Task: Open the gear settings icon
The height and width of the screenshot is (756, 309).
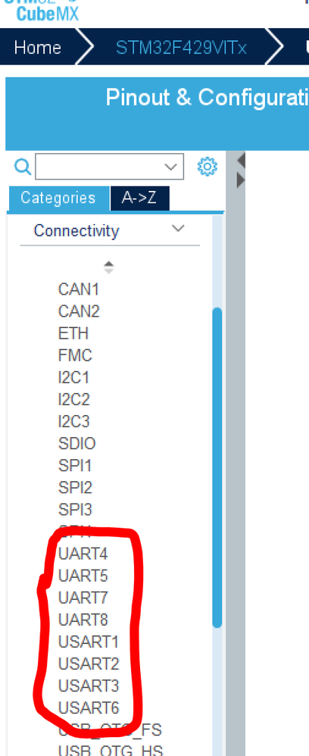Action: [x=208, y=167]
